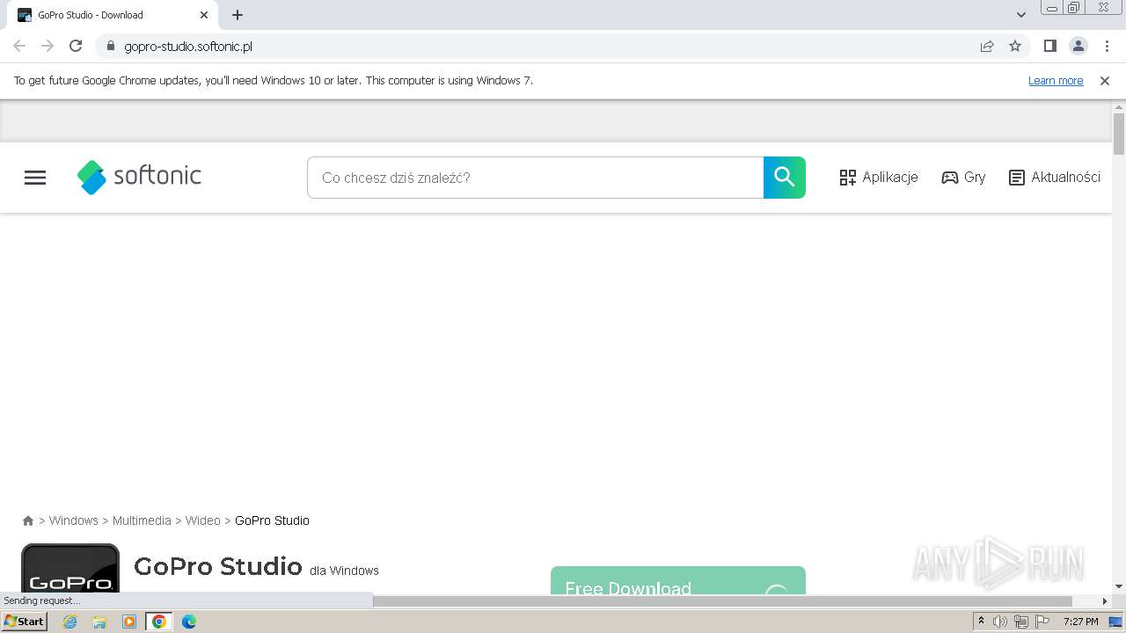Screen dimensions: 1126x633
Task: Open the Aplikacje section
Action: point(879,178)
